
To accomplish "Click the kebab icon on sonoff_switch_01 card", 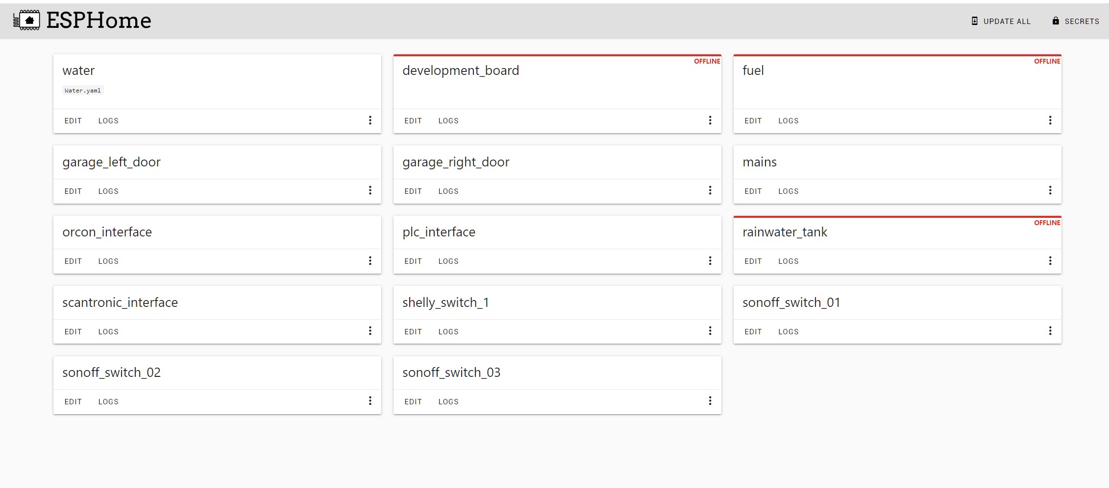I will [1050, 331].
